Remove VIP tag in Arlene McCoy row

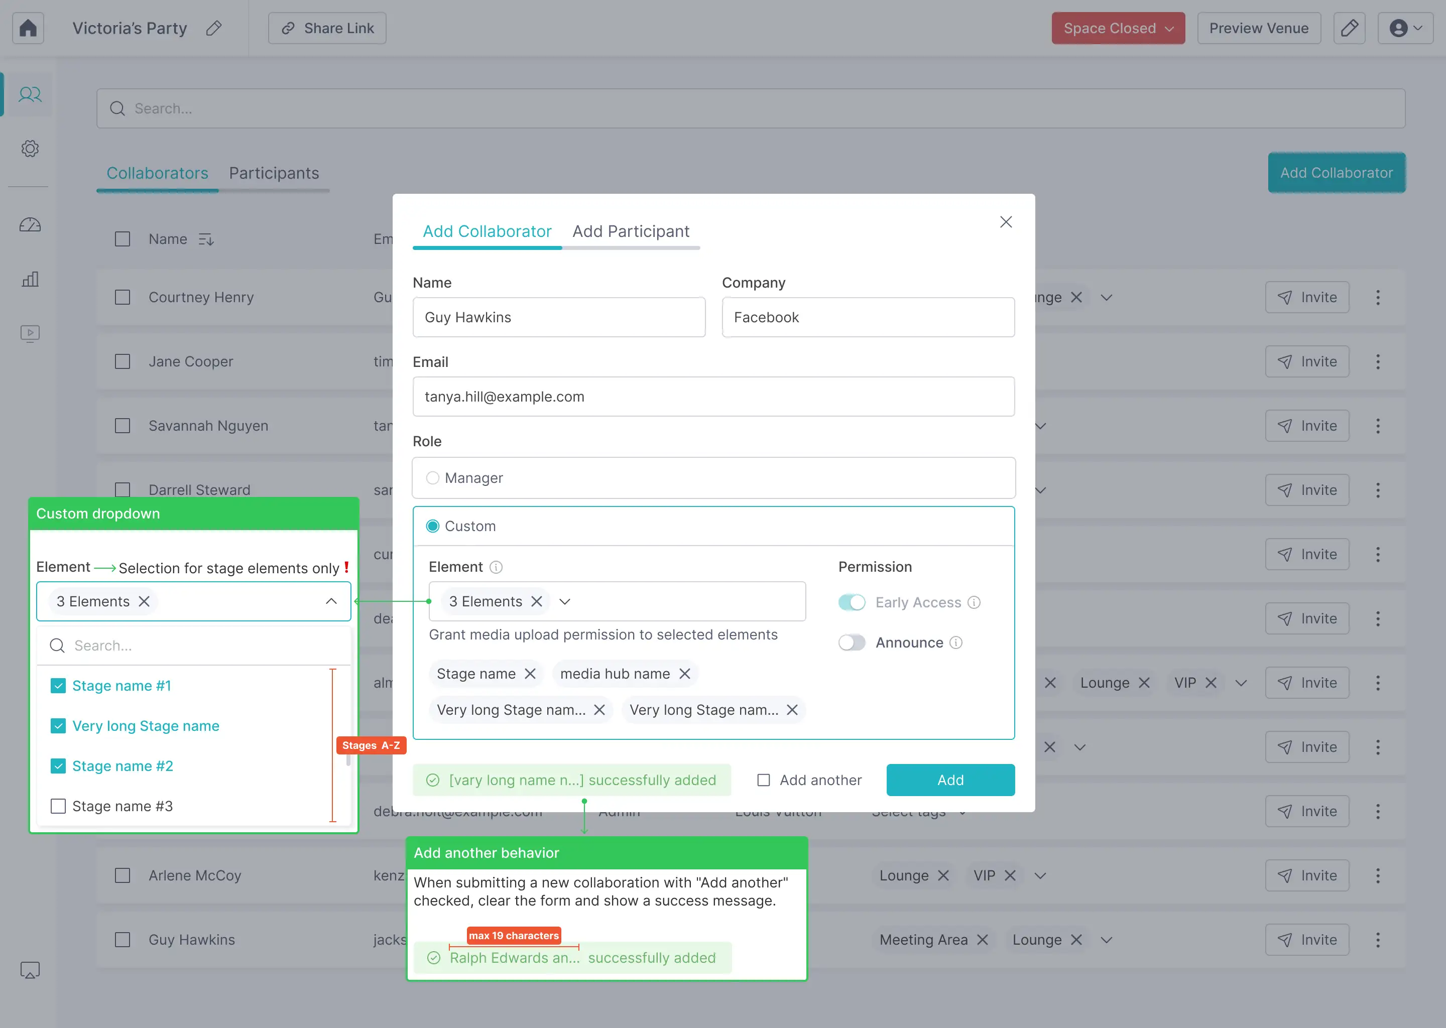[x=1010, y=875]
